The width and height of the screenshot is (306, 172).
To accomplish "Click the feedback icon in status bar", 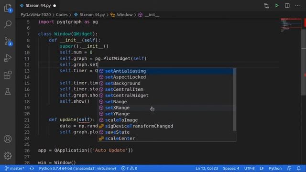I will (x=289, y=169).
